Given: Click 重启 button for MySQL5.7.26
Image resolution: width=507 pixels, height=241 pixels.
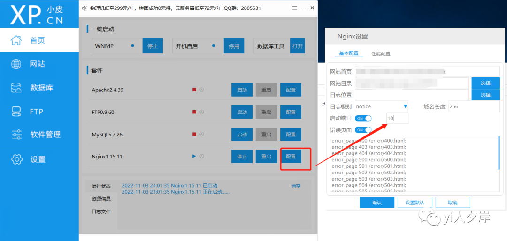Looking at the screenshot, I should click(x=267, y=134).
